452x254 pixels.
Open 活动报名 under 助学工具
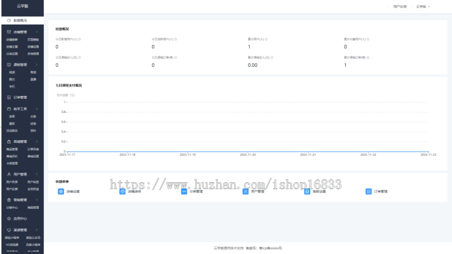[x=12, y=131]
